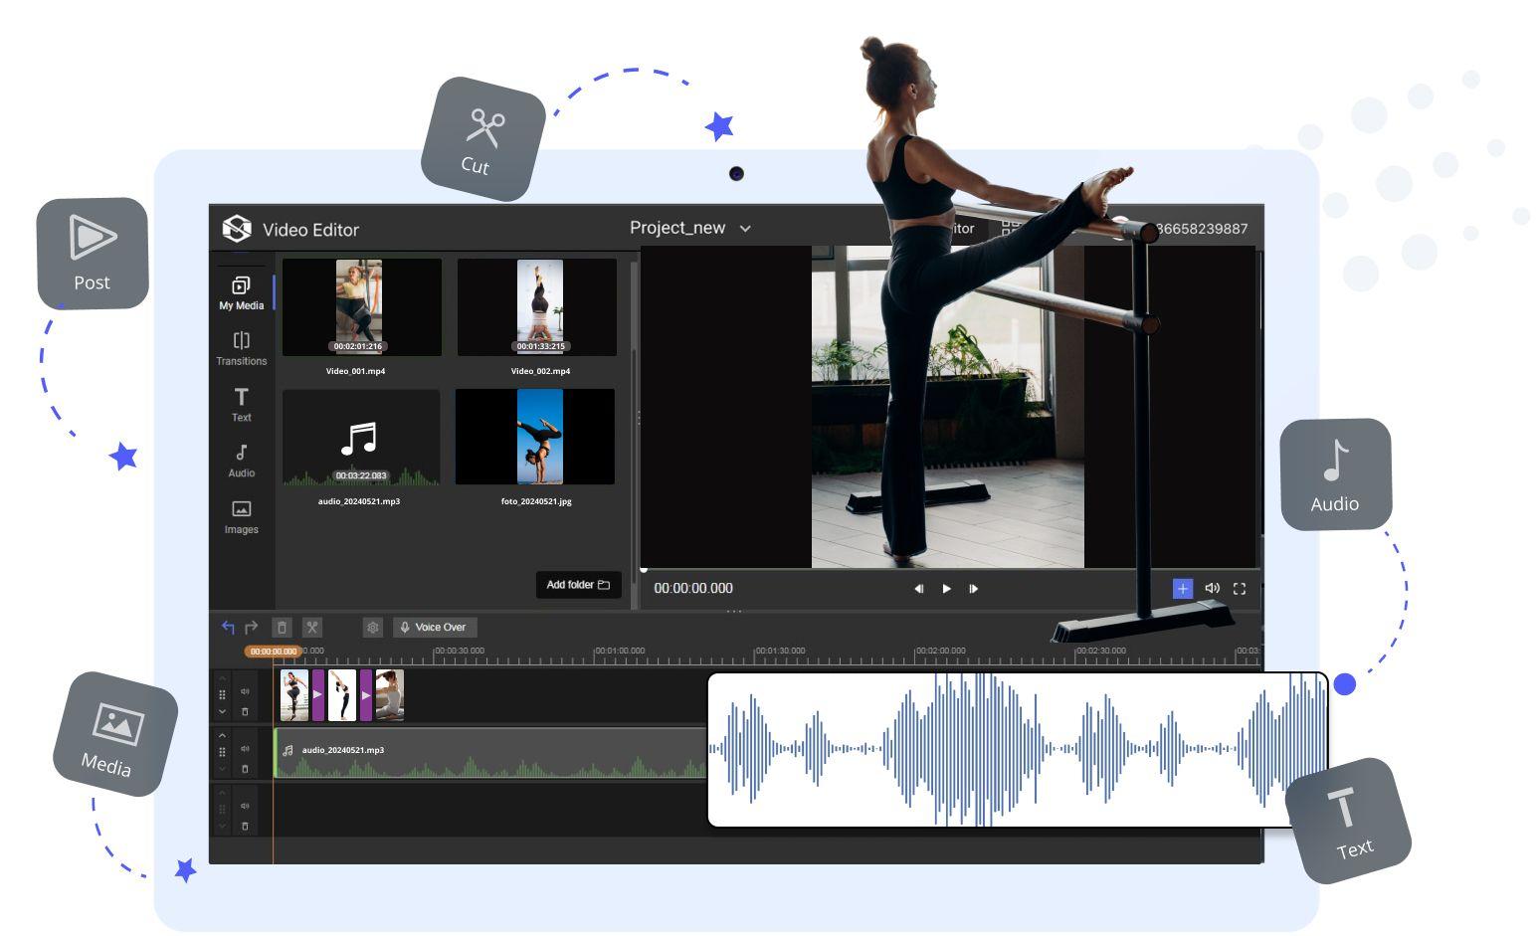Click the preview progress bar handle
Screen dimensions: 1536x936
click(x=644, y=570)
